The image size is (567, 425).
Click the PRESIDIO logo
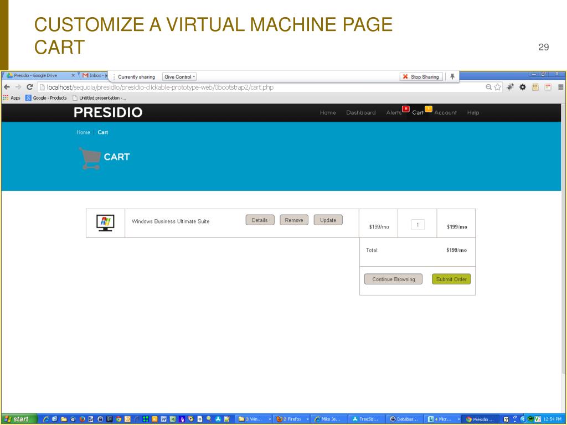click(x=108, y=112)
